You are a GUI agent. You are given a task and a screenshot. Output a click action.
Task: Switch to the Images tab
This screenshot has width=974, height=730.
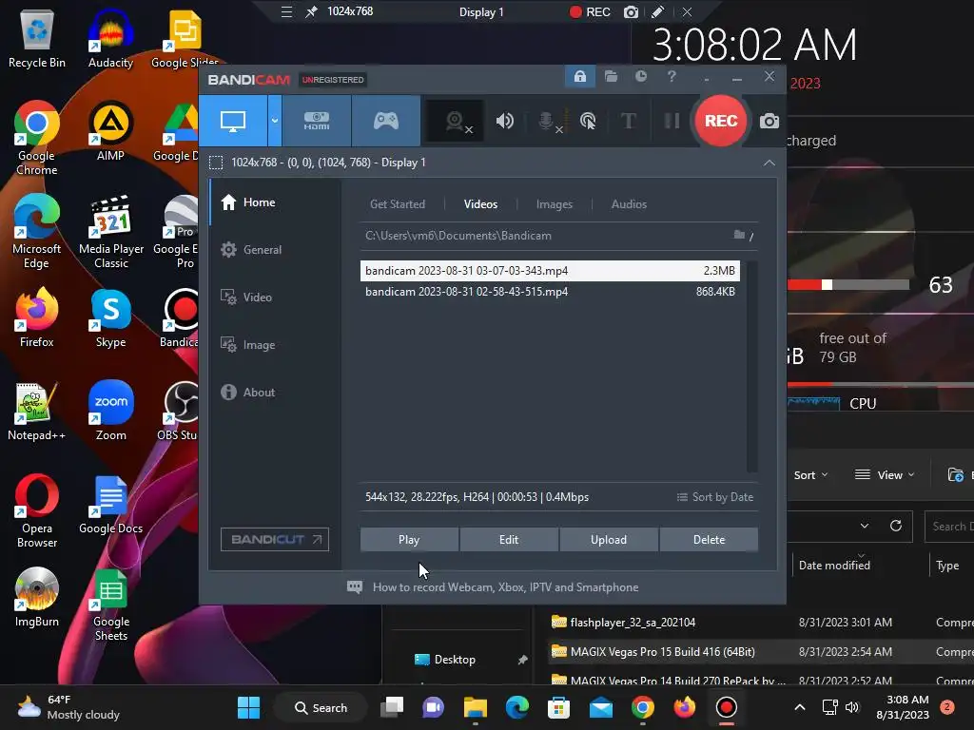(555, 204)
